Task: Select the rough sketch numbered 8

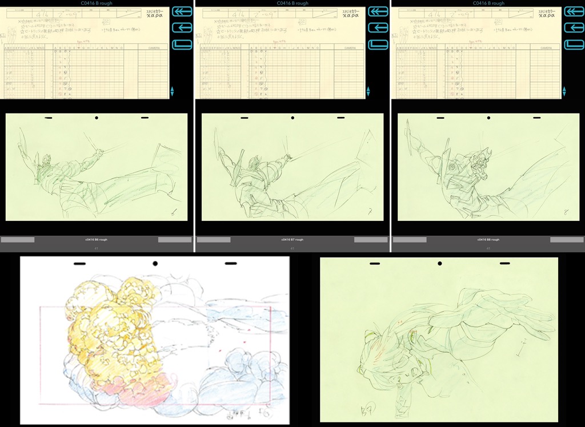Action: 488,167
